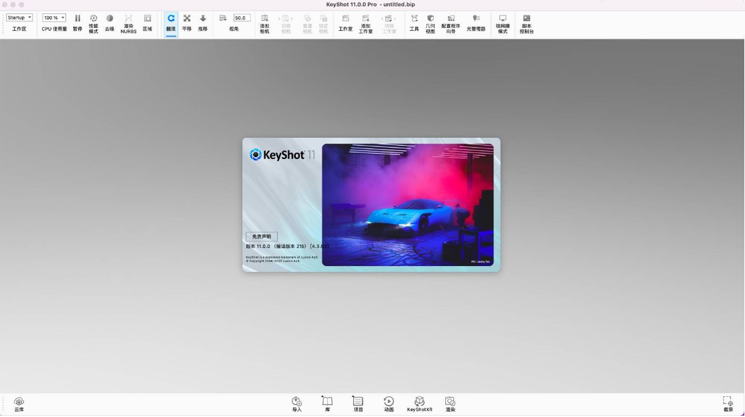The height and width of the screenshot is (417, 745).
Task: Open the KeyShotXR wizard
Action: [419, 404]
